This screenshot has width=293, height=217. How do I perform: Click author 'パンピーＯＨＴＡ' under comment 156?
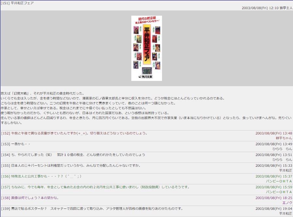pos(279,181)
